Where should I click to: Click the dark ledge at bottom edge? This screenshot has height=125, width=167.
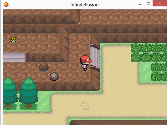118,122
